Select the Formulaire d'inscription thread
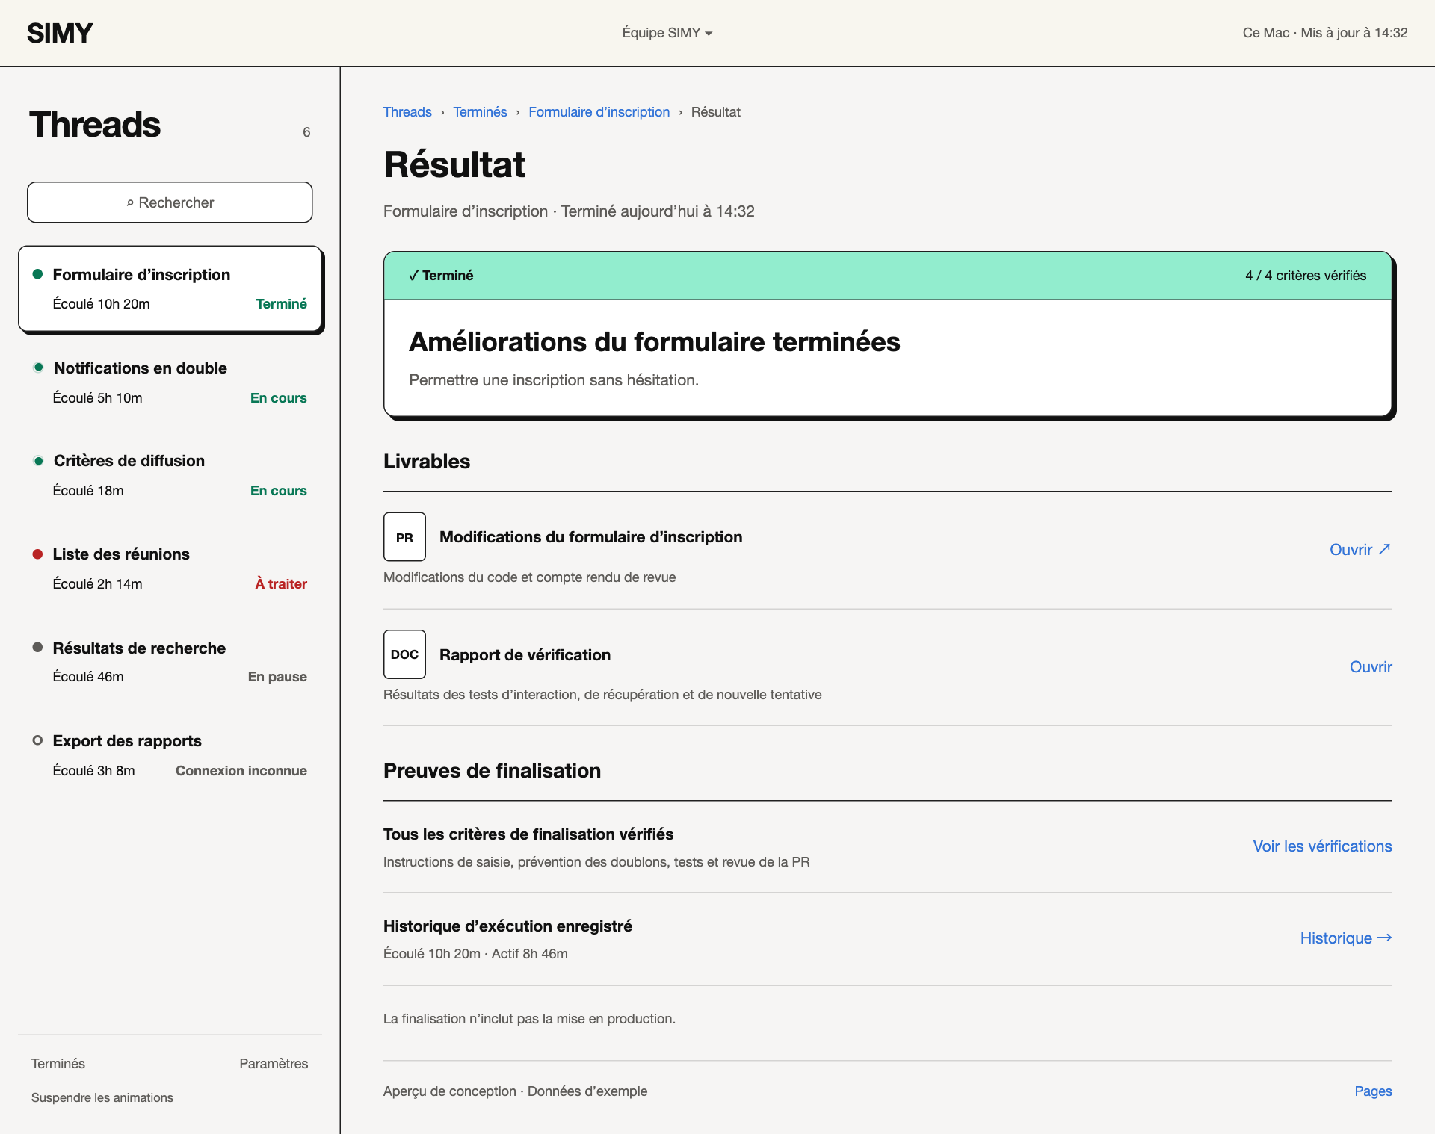 [x=170, y=288]
